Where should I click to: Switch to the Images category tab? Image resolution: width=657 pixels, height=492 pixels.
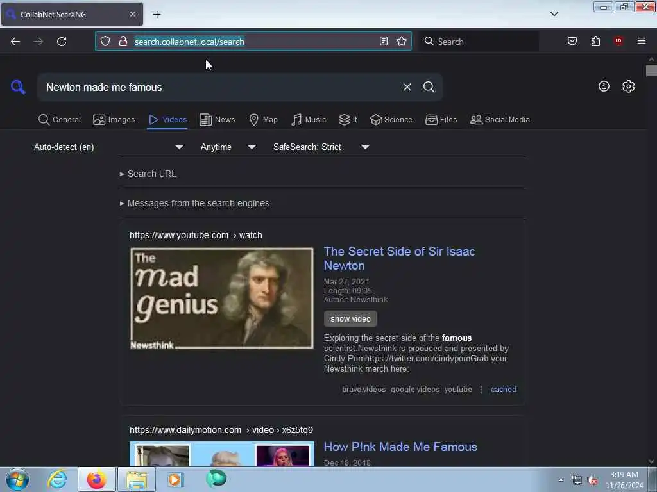pos(114,120)
